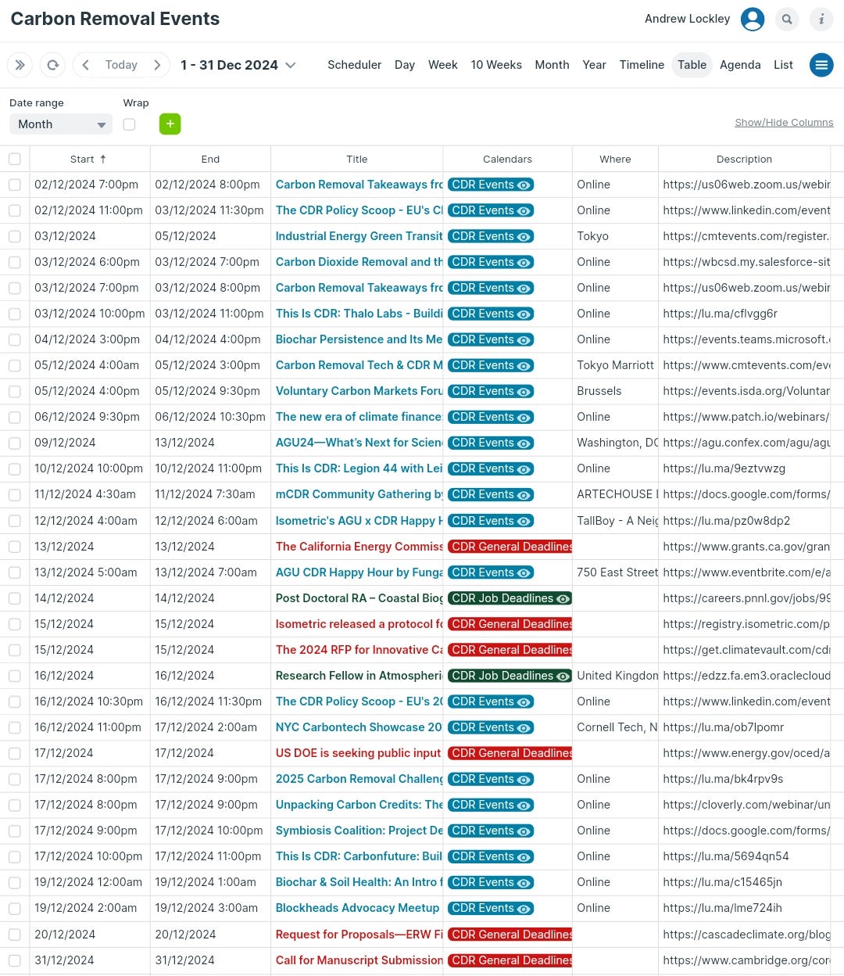Open Request for Proposals—ERW event
Screen dimensions: 844x976
tap(359, 935)
